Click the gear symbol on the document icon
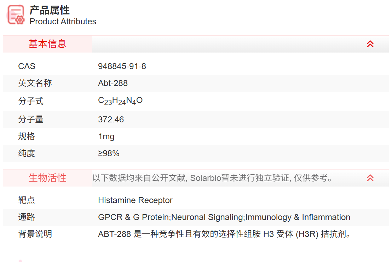This screenshot has height=262, width=392. [x=19, y=20]
